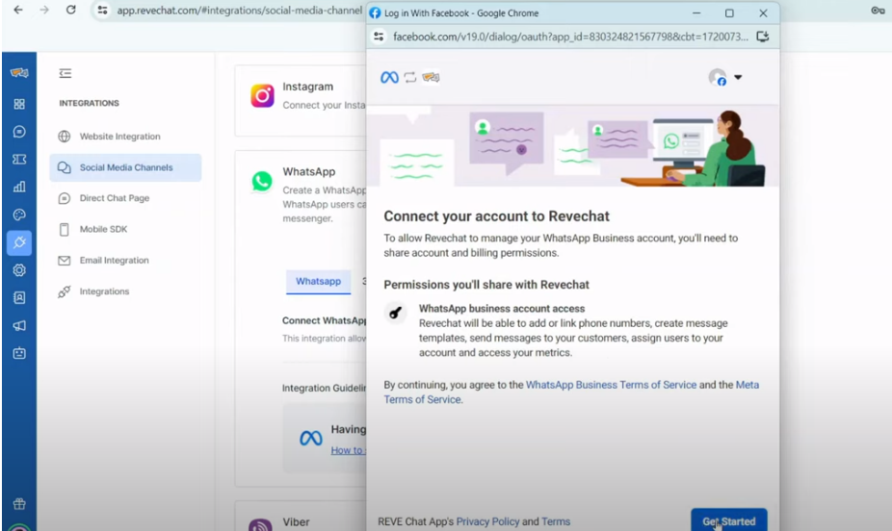Open Meta Terms of Service link
Screen dimensions: 892x531
tap(571, 392)
